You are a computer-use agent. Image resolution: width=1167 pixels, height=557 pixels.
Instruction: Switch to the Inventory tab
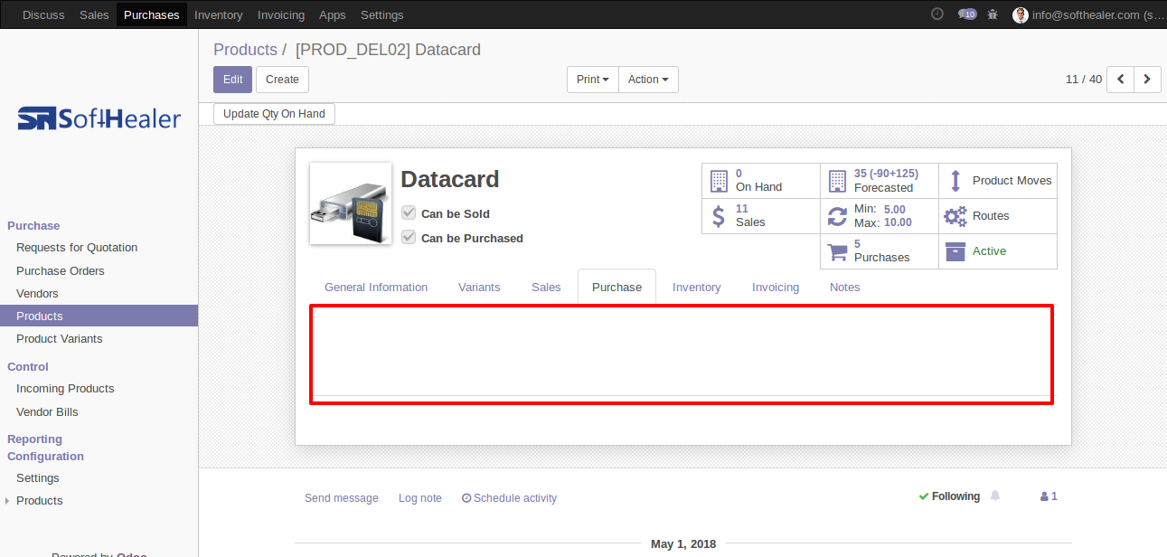(696, 287)
